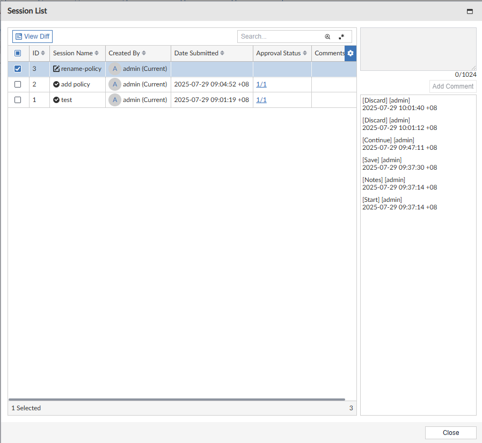482x443 pixels.
Task: Click the [Notes] [admin] log entry
Action: point(400,184)
